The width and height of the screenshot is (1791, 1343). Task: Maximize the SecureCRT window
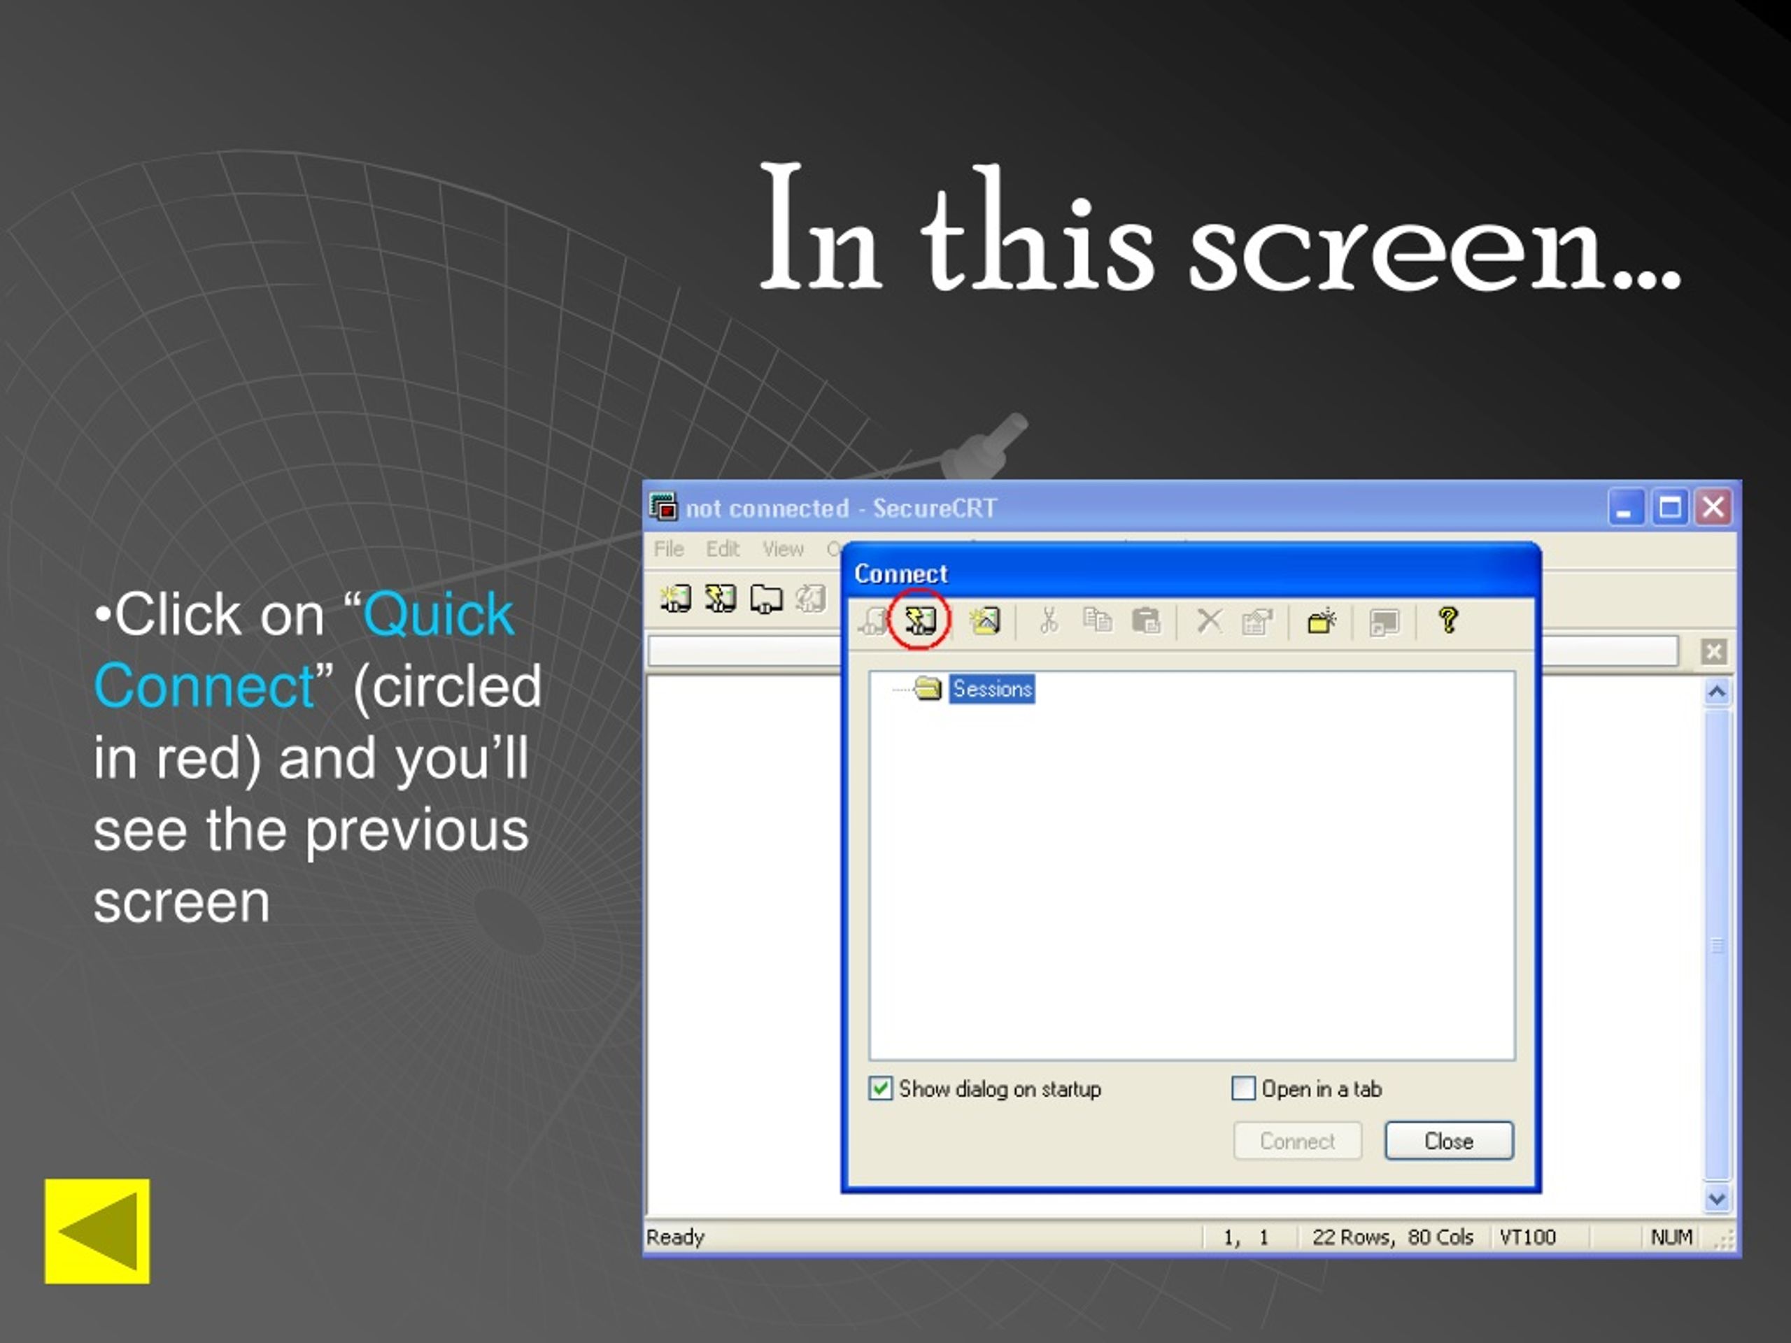click(x=1669, y=508)
